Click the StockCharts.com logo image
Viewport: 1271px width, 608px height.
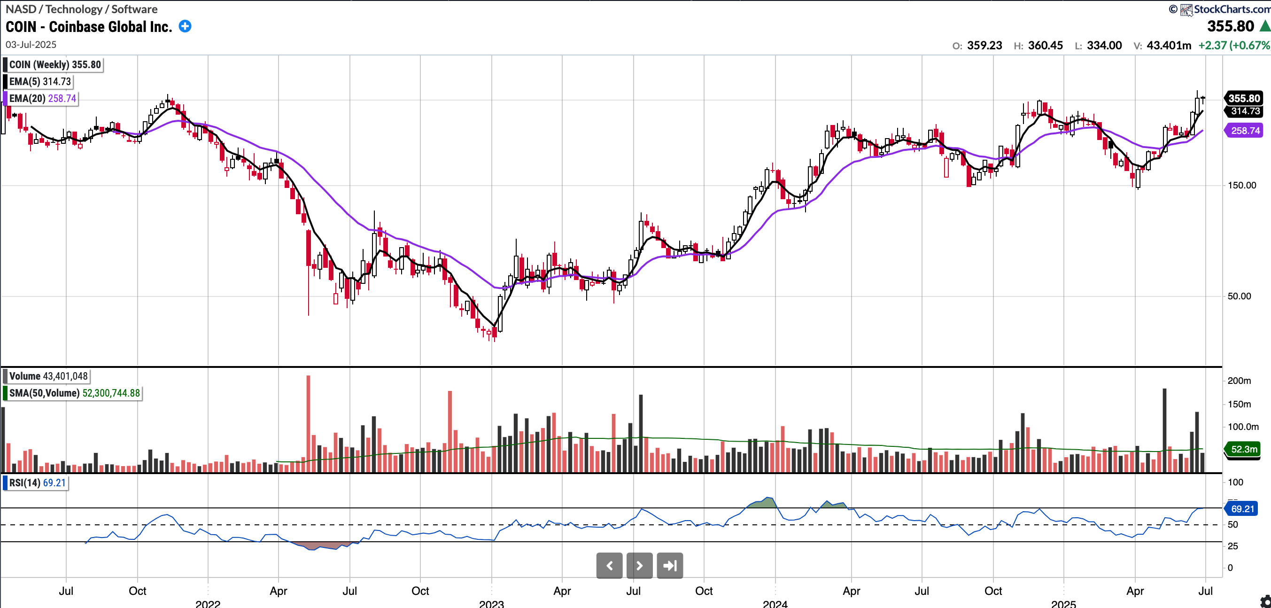coord(1186,9)
